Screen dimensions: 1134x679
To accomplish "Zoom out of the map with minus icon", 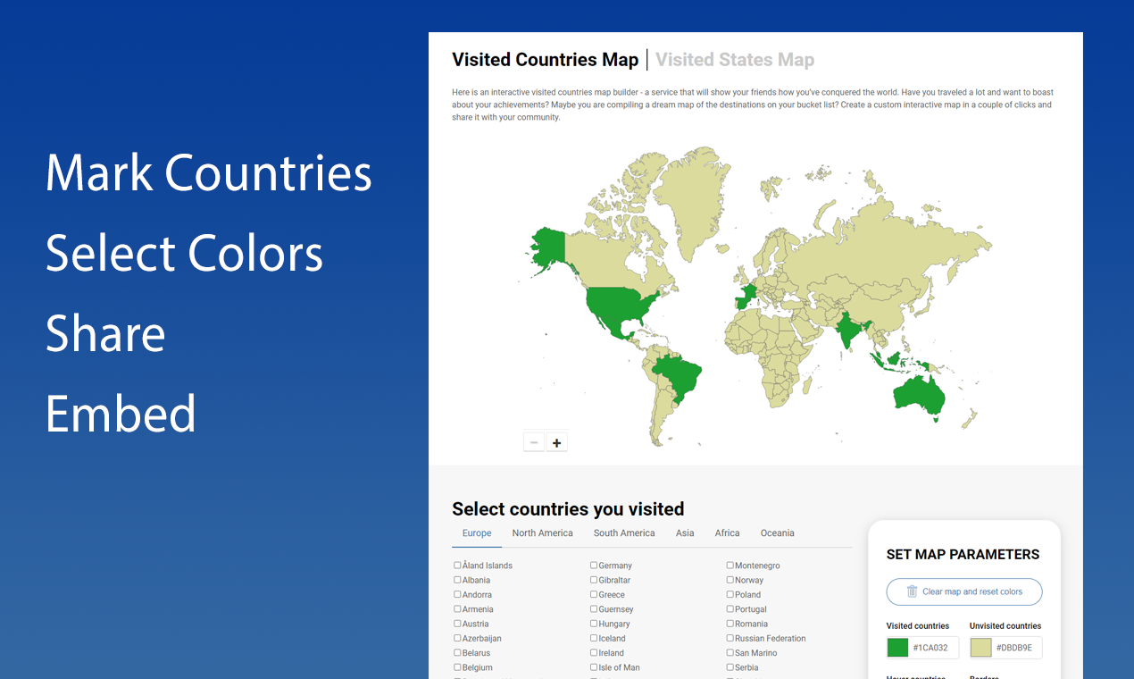I will pos(534,441).
